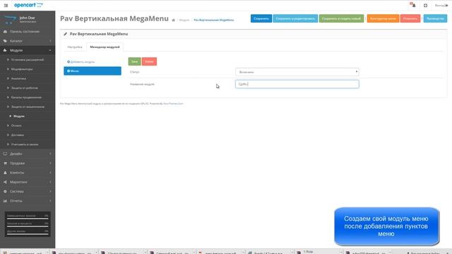Viewport: 452px width, 254px height.
Task: Click the Dashboard speedometer sidebar icon
Action: click(5, 32)
